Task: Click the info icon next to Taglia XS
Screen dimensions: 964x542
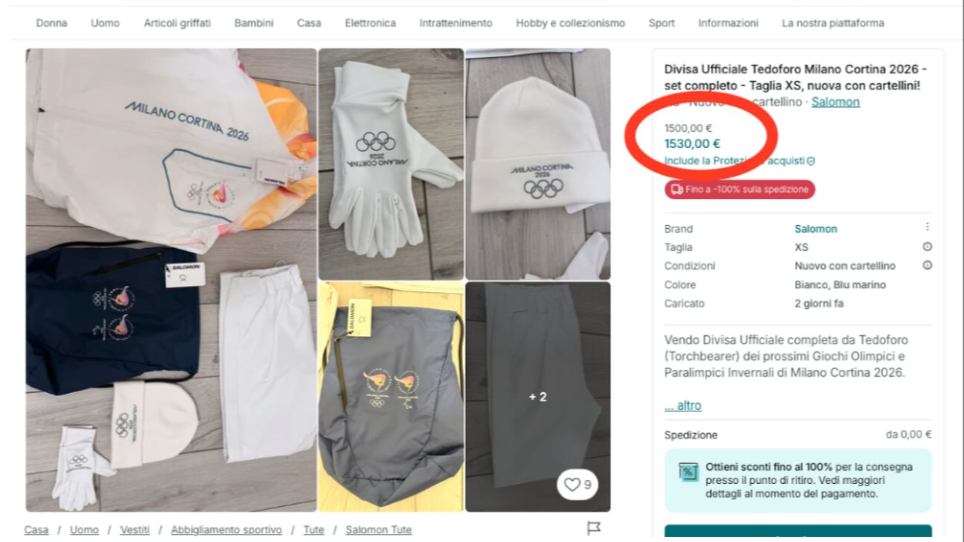Action: pos(927,247)
